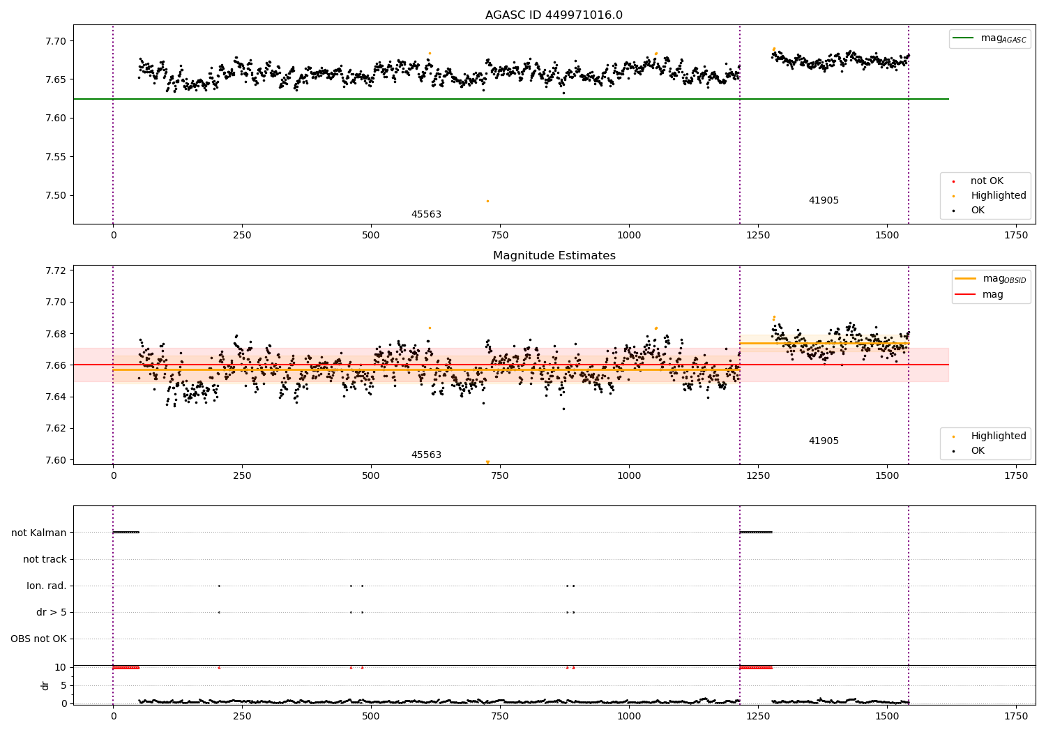
Task: Click the 7.55 y-axis tick in top panel
Action: (x=56, y=157)
